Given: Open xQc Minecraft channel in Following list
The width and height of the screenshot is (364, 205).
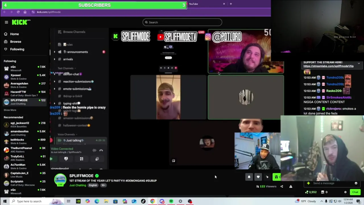Looking at the screenshot, I should click(24, 68).
